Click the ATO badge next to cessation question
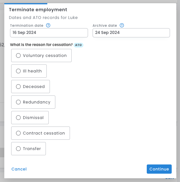 click(x=79, y=45)
